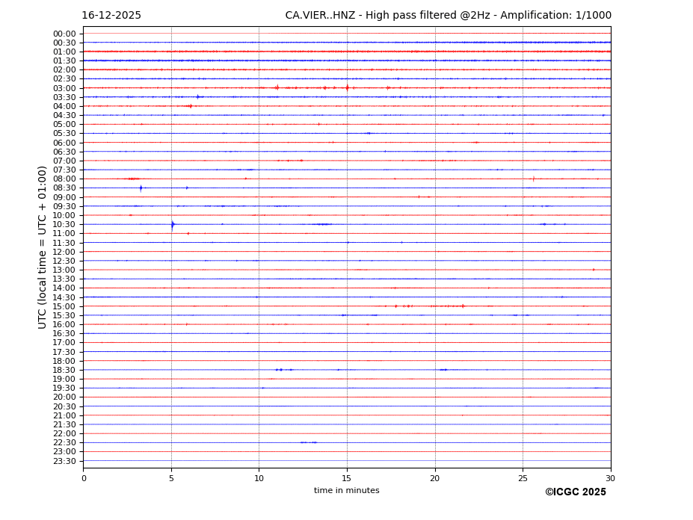
Task: Click the 'time in minutes' axis label
Action: (x=346, y=491)
